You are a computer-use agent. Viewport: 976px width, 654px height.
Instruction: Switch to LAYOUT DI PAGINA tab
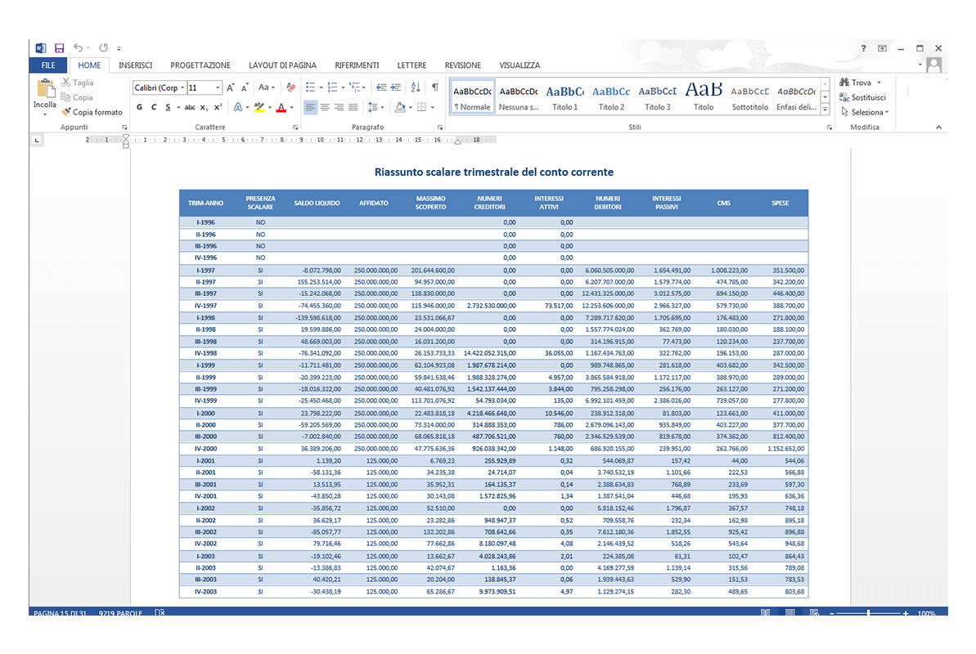[282, 65]
